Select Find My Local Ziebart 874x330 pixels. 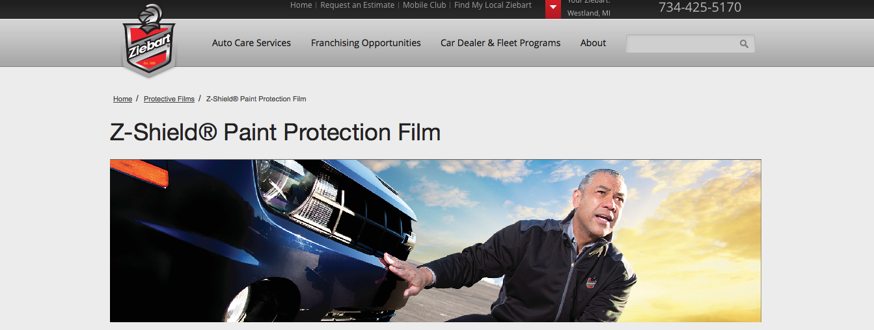tap(493, 5)
